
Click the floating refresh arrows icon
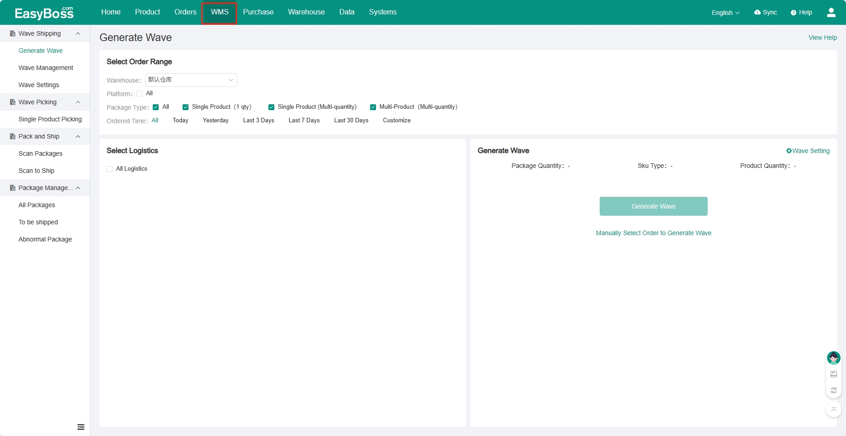[833, 390]
